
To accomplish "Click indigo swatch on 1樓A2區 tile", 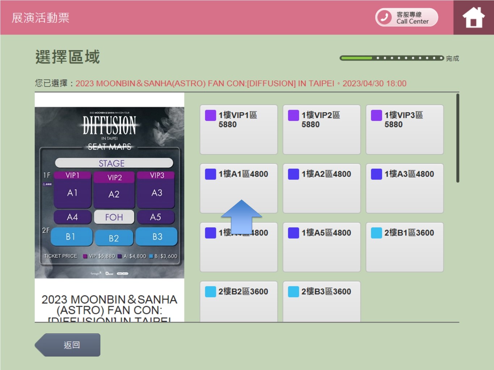I will 294,174.
